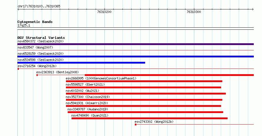Open the lower esv2743302 (Wong2012b) label
This screenshot has height=136, width=262.
(154, 122)
